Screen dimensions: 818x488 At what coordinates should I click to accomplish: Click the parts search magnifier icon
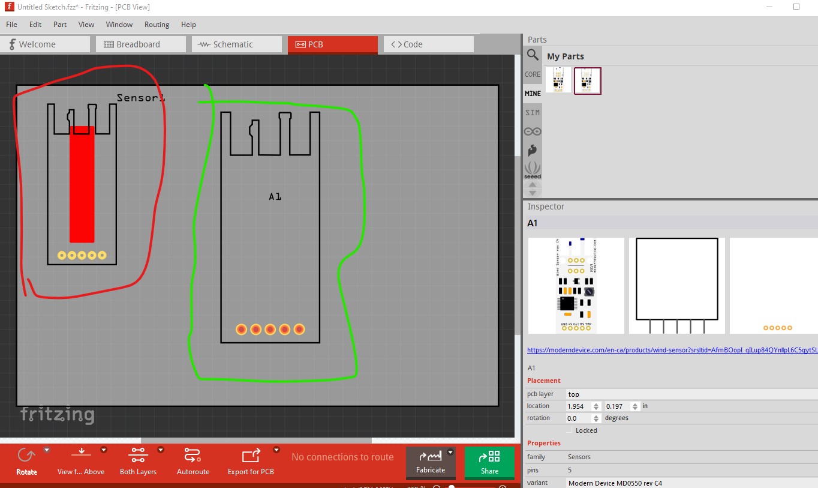[533, 55]
